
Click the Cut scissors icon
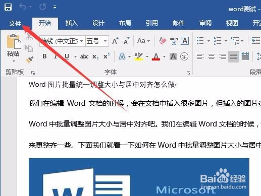[x=29, y=37]
